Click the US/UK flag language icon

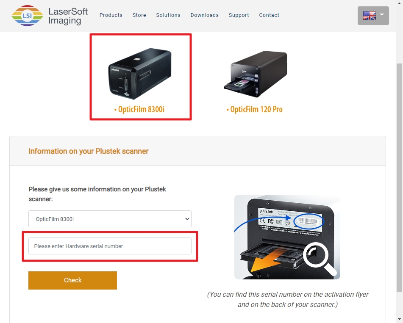(x=370, y=16)
